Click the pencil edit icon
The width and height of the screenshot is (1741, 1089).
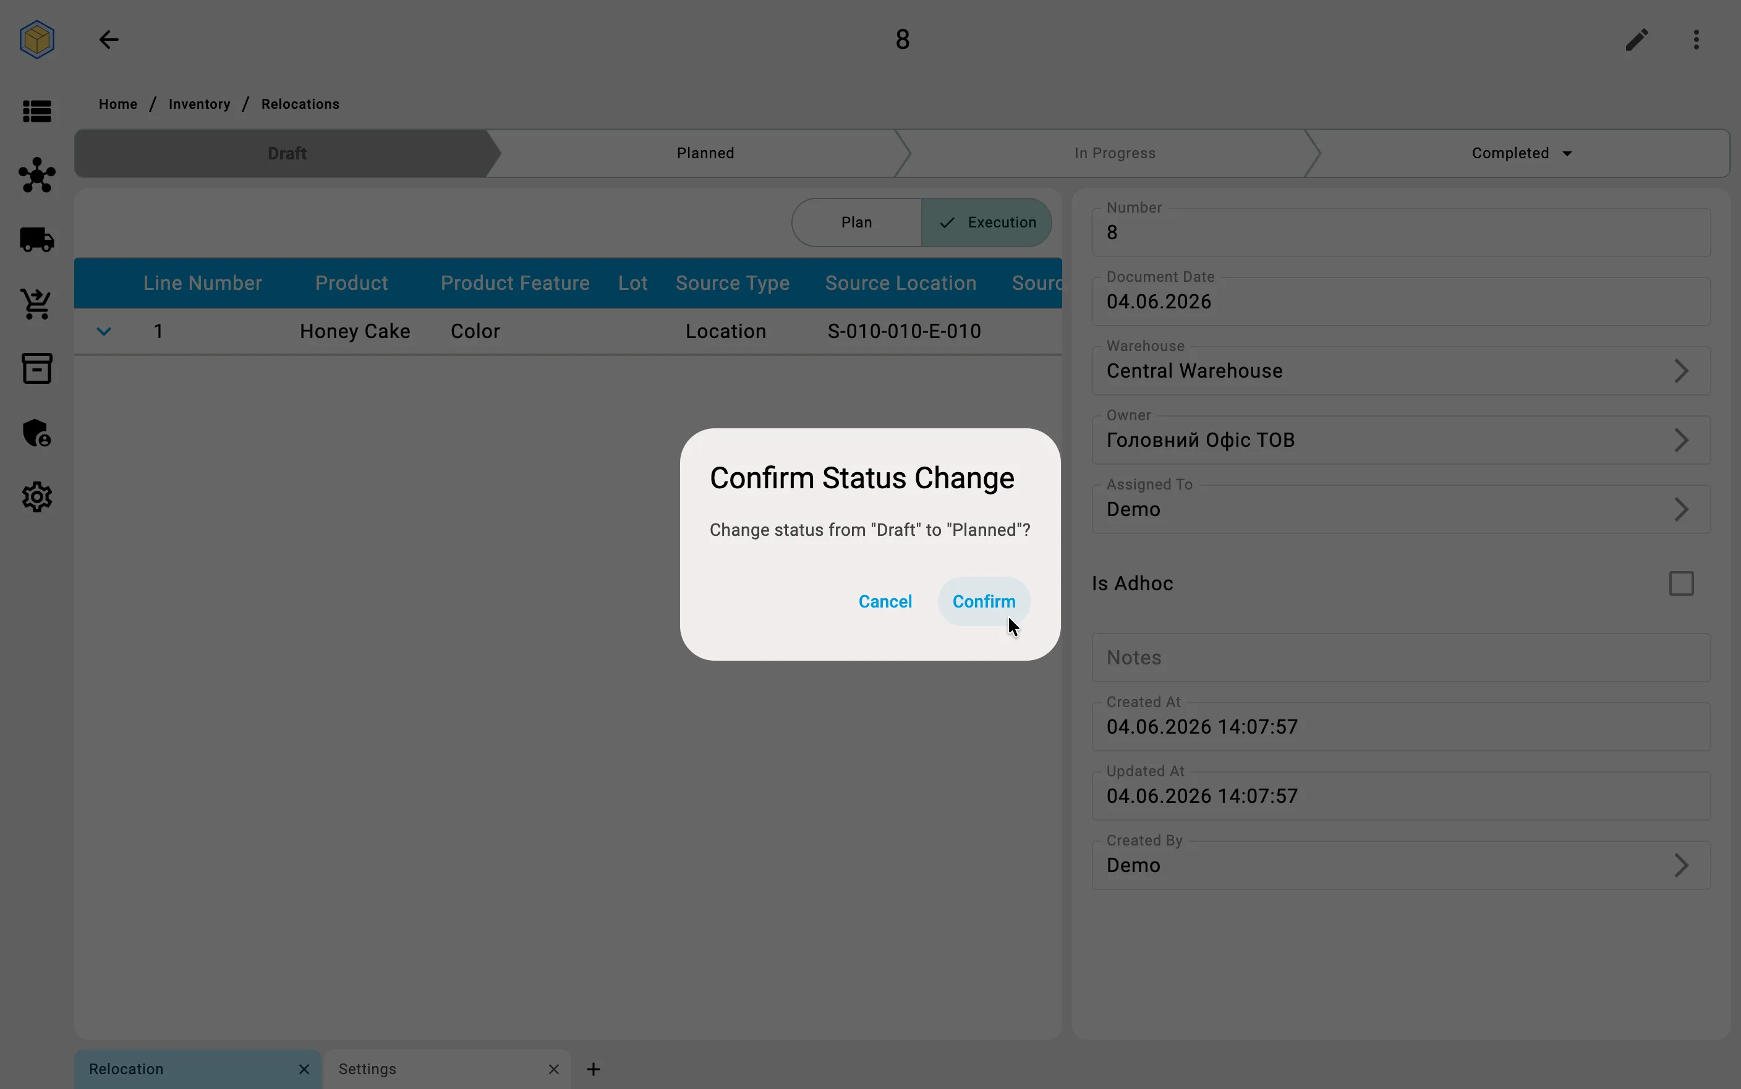pos(1637,40)
